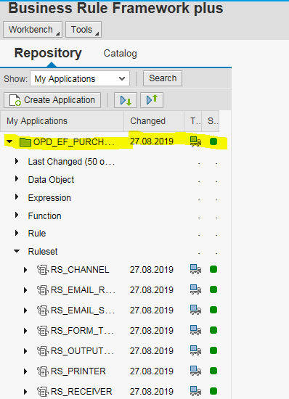Image resolution: width=289 pixels, height=399 pixels.
Task: Click the ruleset icon beside RS_EMAIL_R…
Action: coord(43,290)
